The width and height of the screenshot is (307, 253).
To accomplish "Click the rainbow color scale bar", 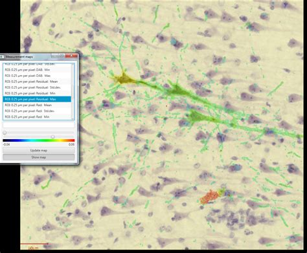I will (39, 140).
